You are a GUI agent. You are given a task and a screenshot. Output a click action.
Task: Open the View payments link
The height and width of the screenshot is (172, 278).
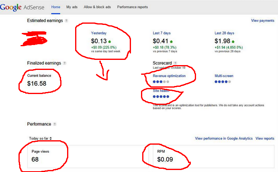click(262, 20)
